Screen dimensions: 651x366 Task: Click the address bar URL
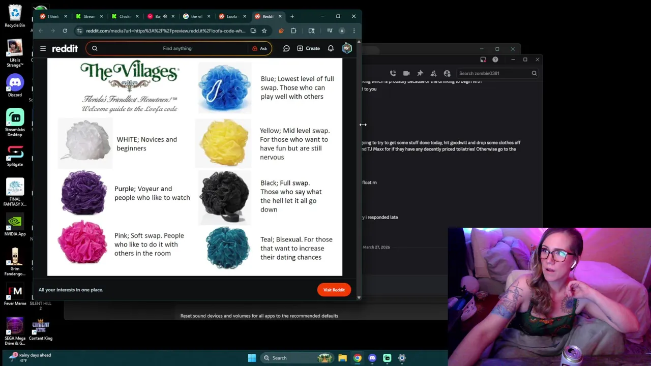(x=165, y=30)
